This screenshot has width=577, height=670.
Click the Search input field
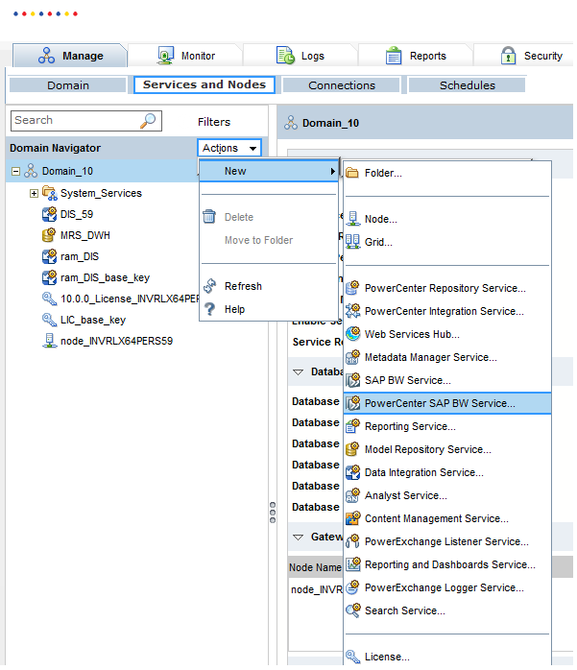point(73,121)
